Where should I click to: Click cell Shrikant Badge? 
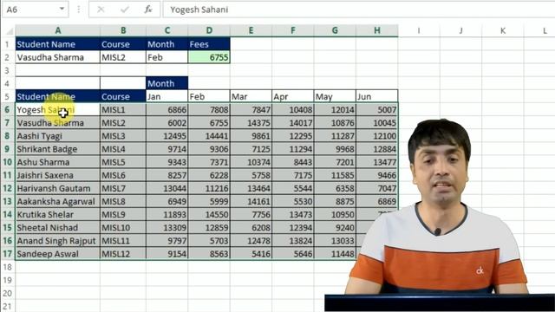(58, 149)
